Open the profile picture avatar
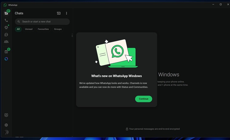230x140 pixels. tap(6, 132)
